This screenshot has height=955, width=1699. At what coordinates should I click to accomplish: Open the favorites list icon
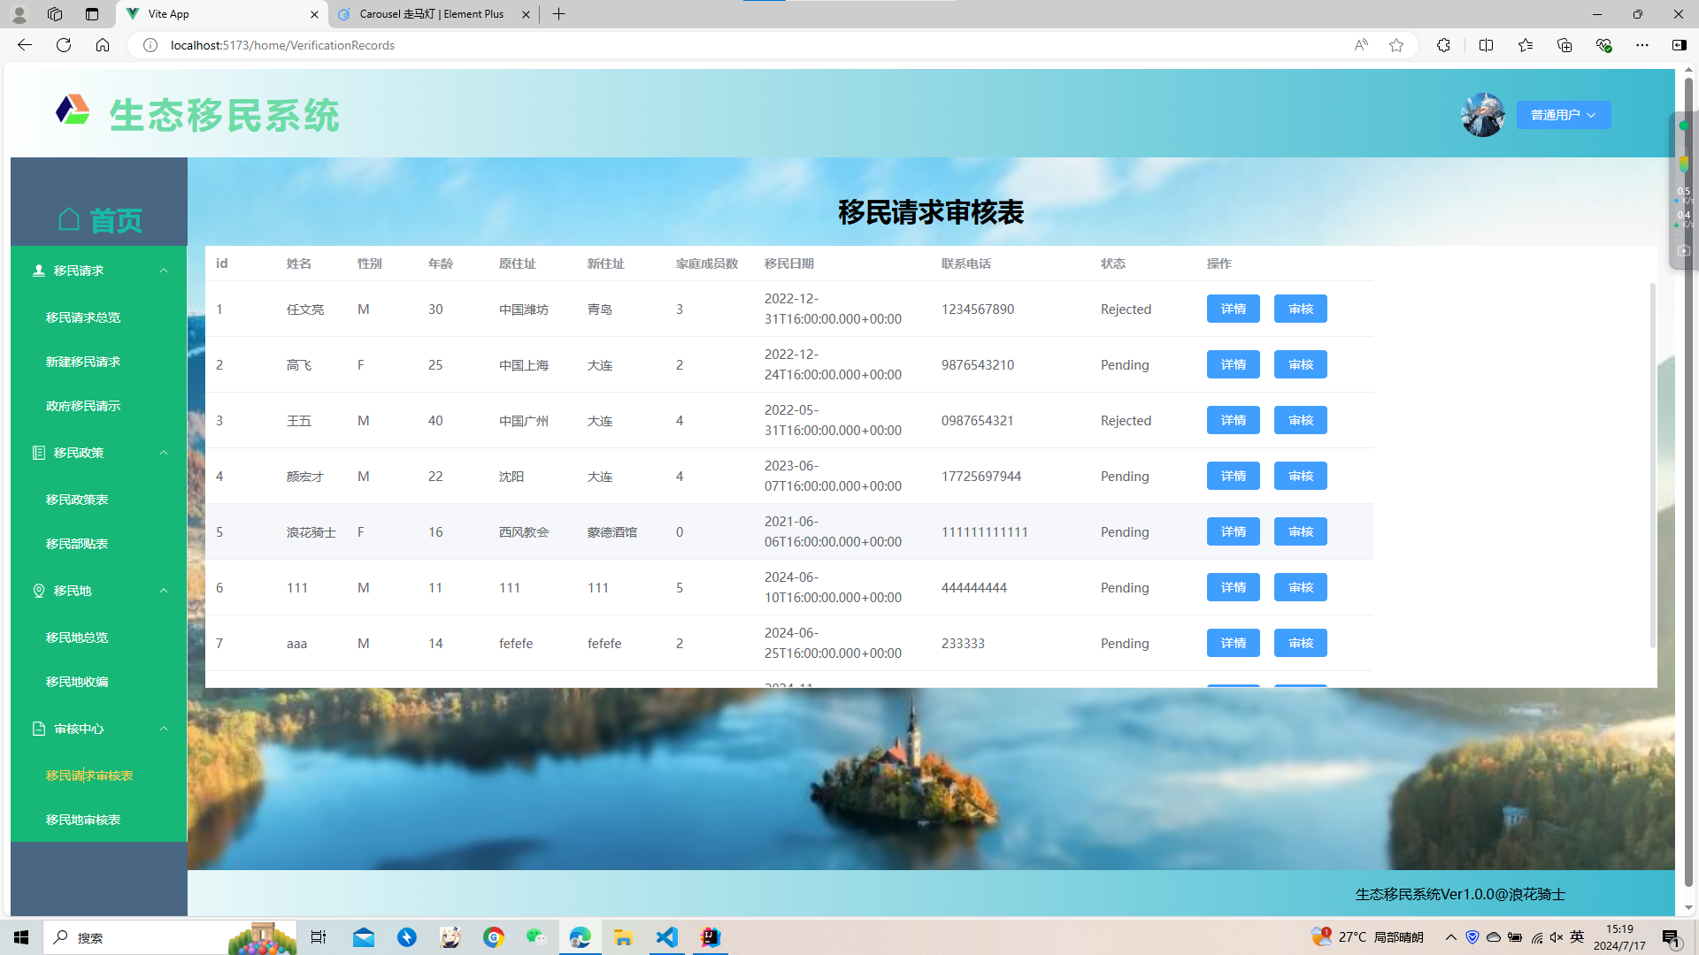[1526, 45]
